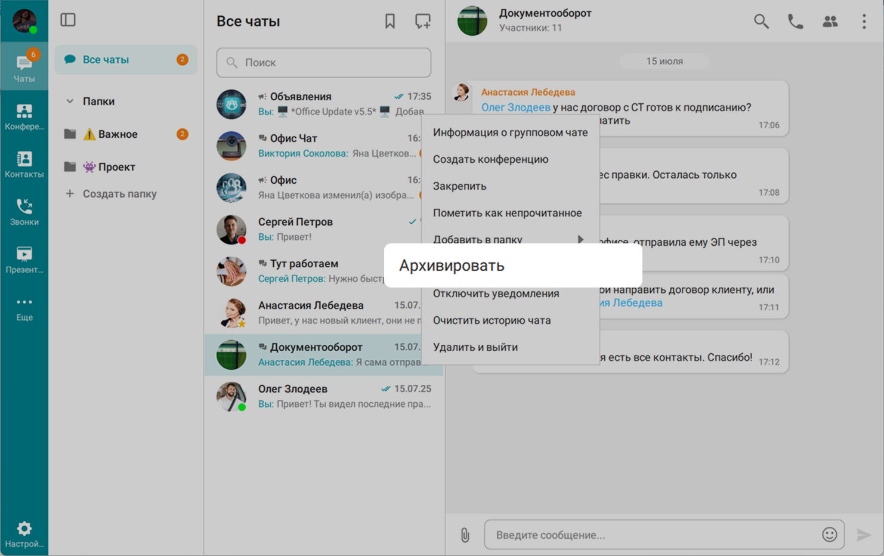Click the 15 июля date label

664,61
